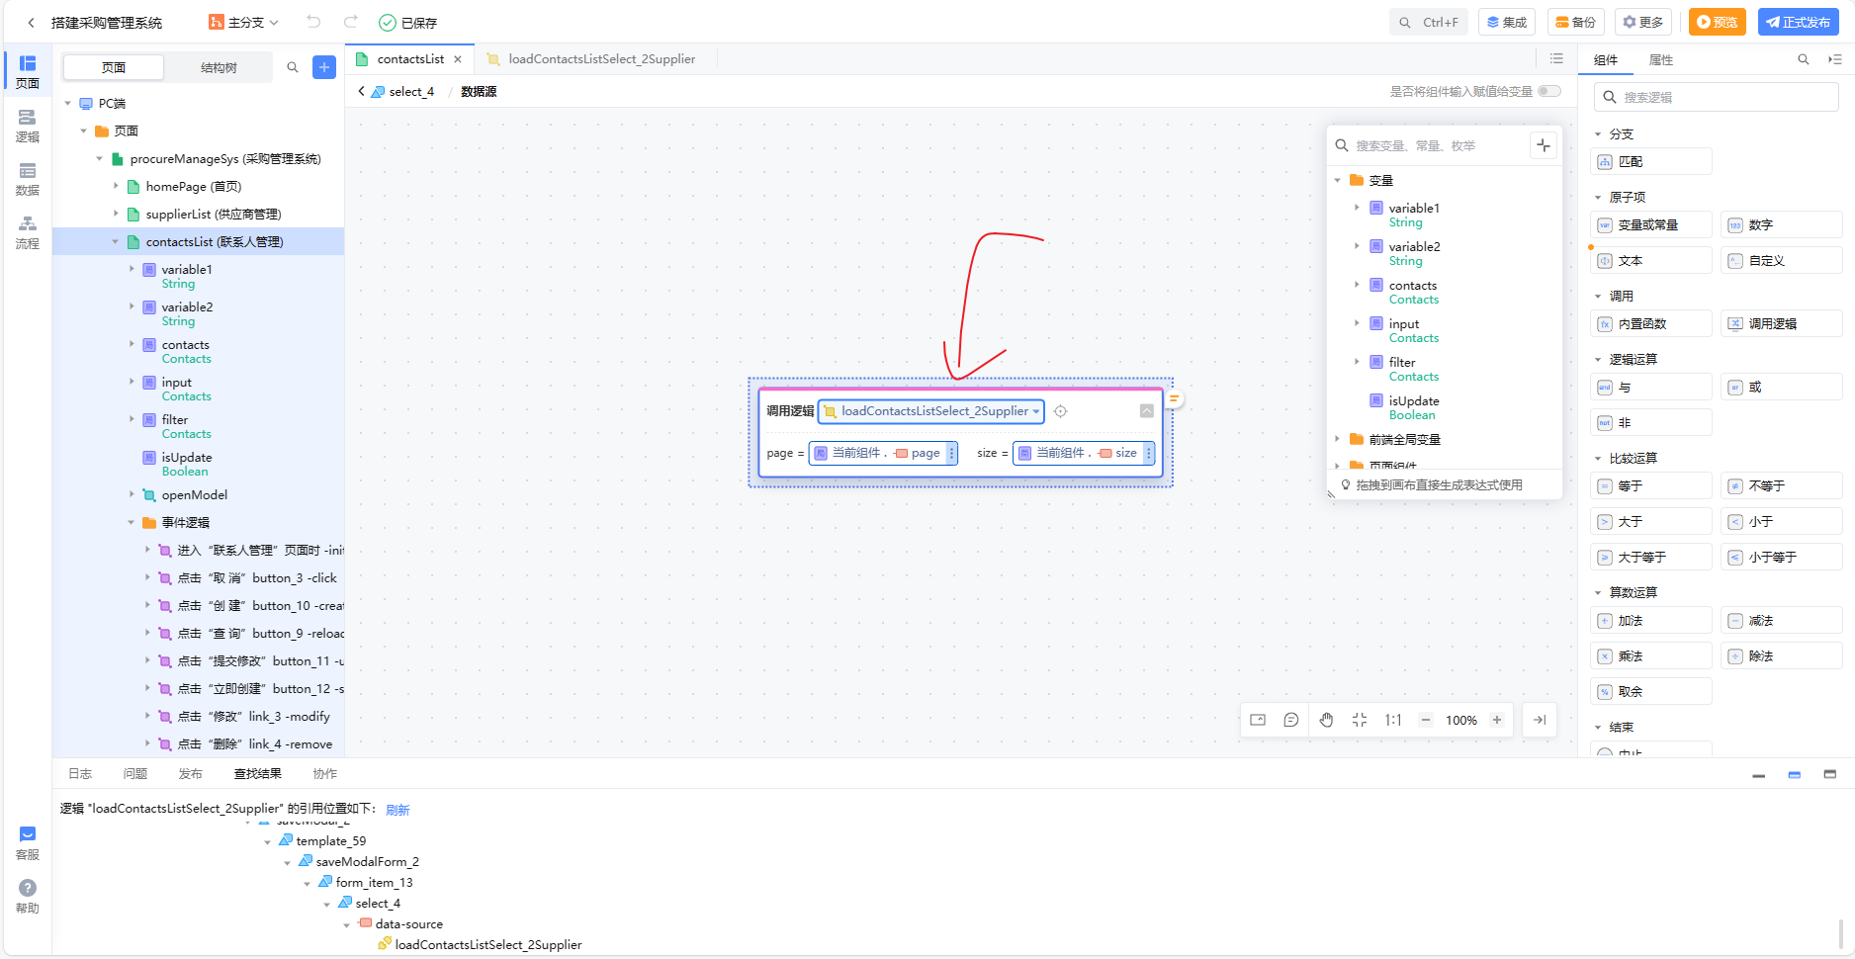The height and width of the screenshot is (959, 1855).
Task: Click the 正式发布 publish button
Action: [x=1798, y=22]
